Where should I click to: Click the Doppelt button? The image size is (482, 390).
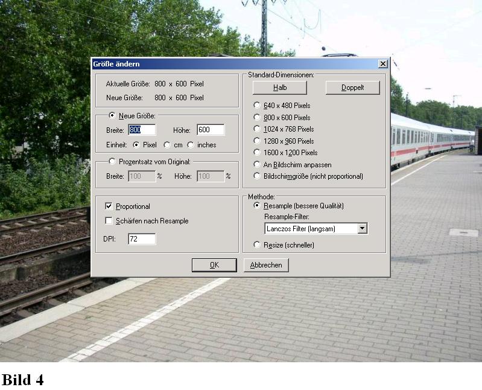pos(352,88)
